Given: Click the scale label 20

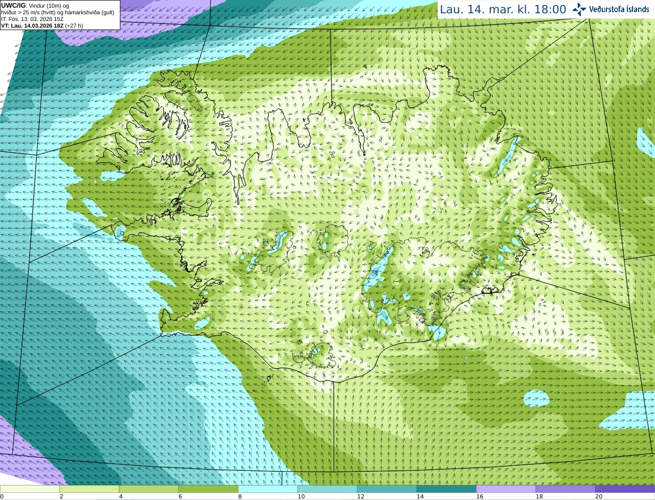Looking at the screenshot, I should (x=598, y=496).
